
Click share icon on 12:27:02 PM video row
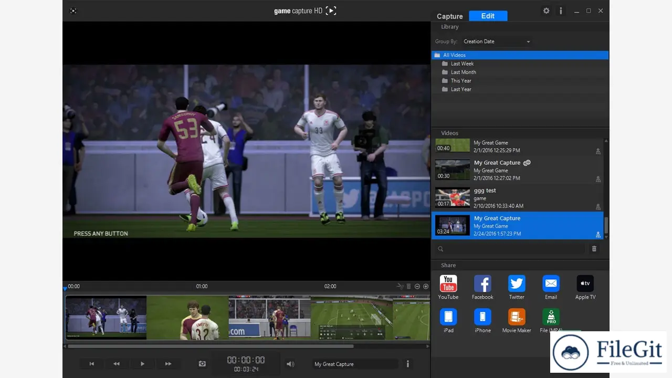598,179
